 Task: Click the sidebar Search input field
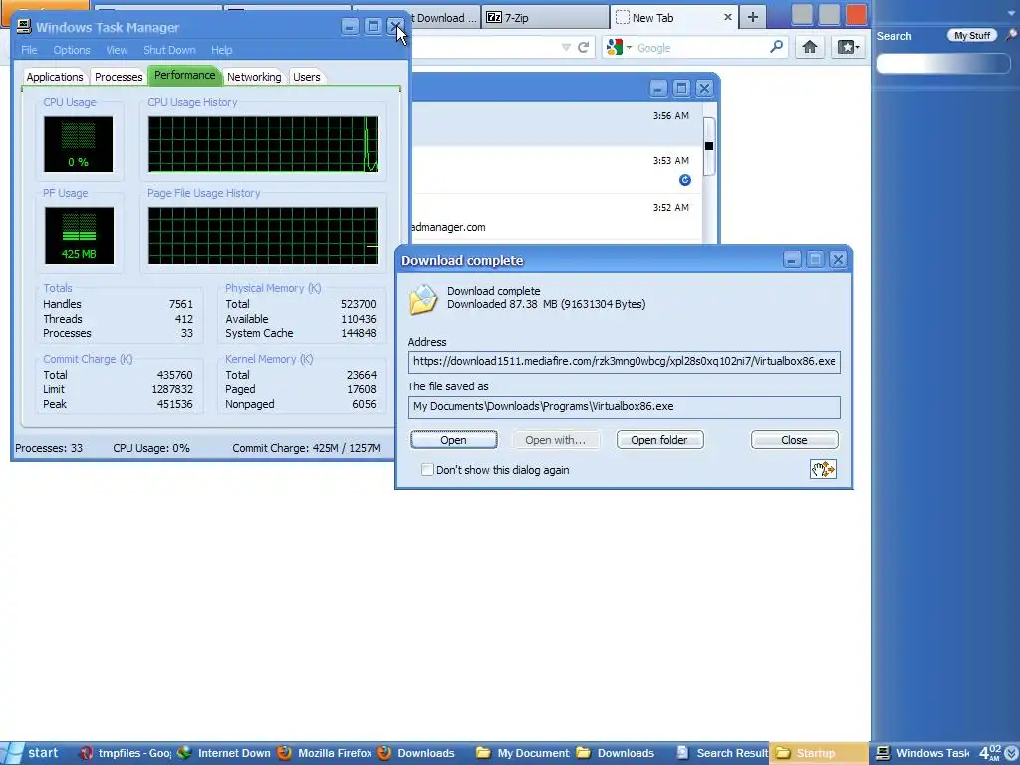point(943,63)
